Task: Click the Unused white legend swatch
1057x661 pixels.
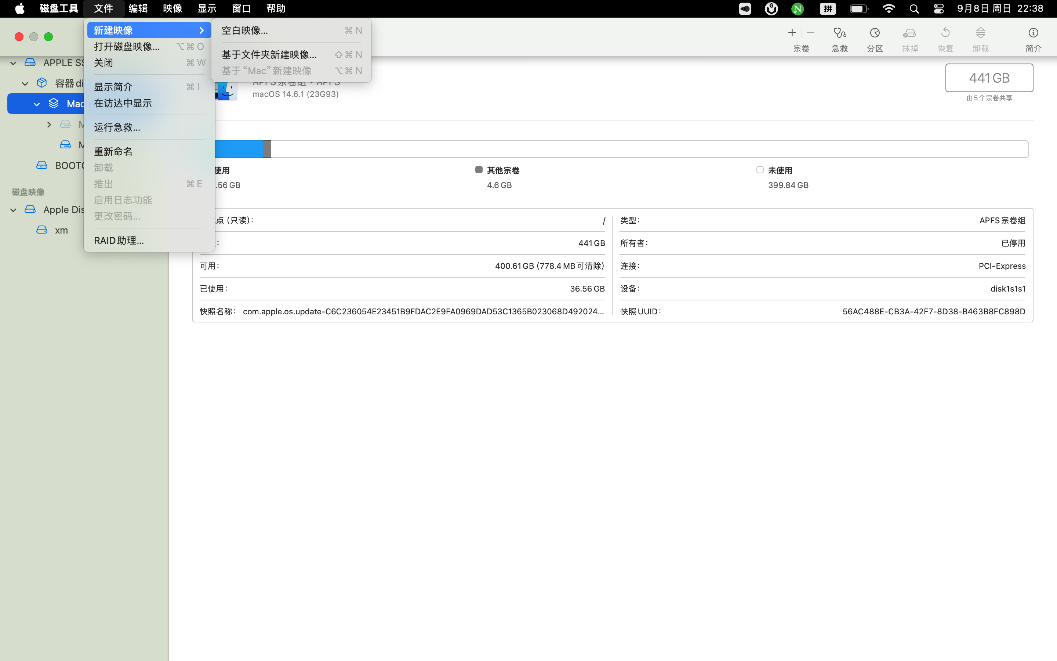Action: point(760,170)
